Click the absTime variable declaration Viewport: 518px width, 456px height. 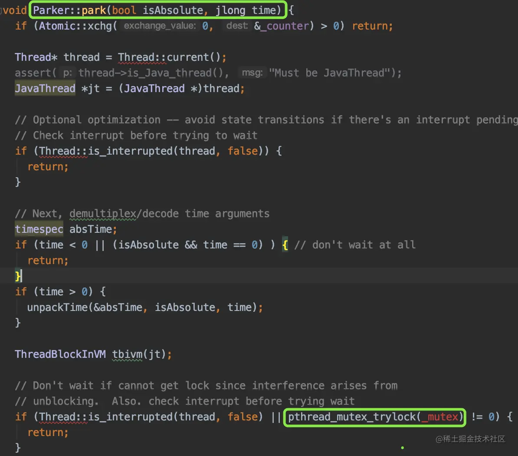click(91, 229)
